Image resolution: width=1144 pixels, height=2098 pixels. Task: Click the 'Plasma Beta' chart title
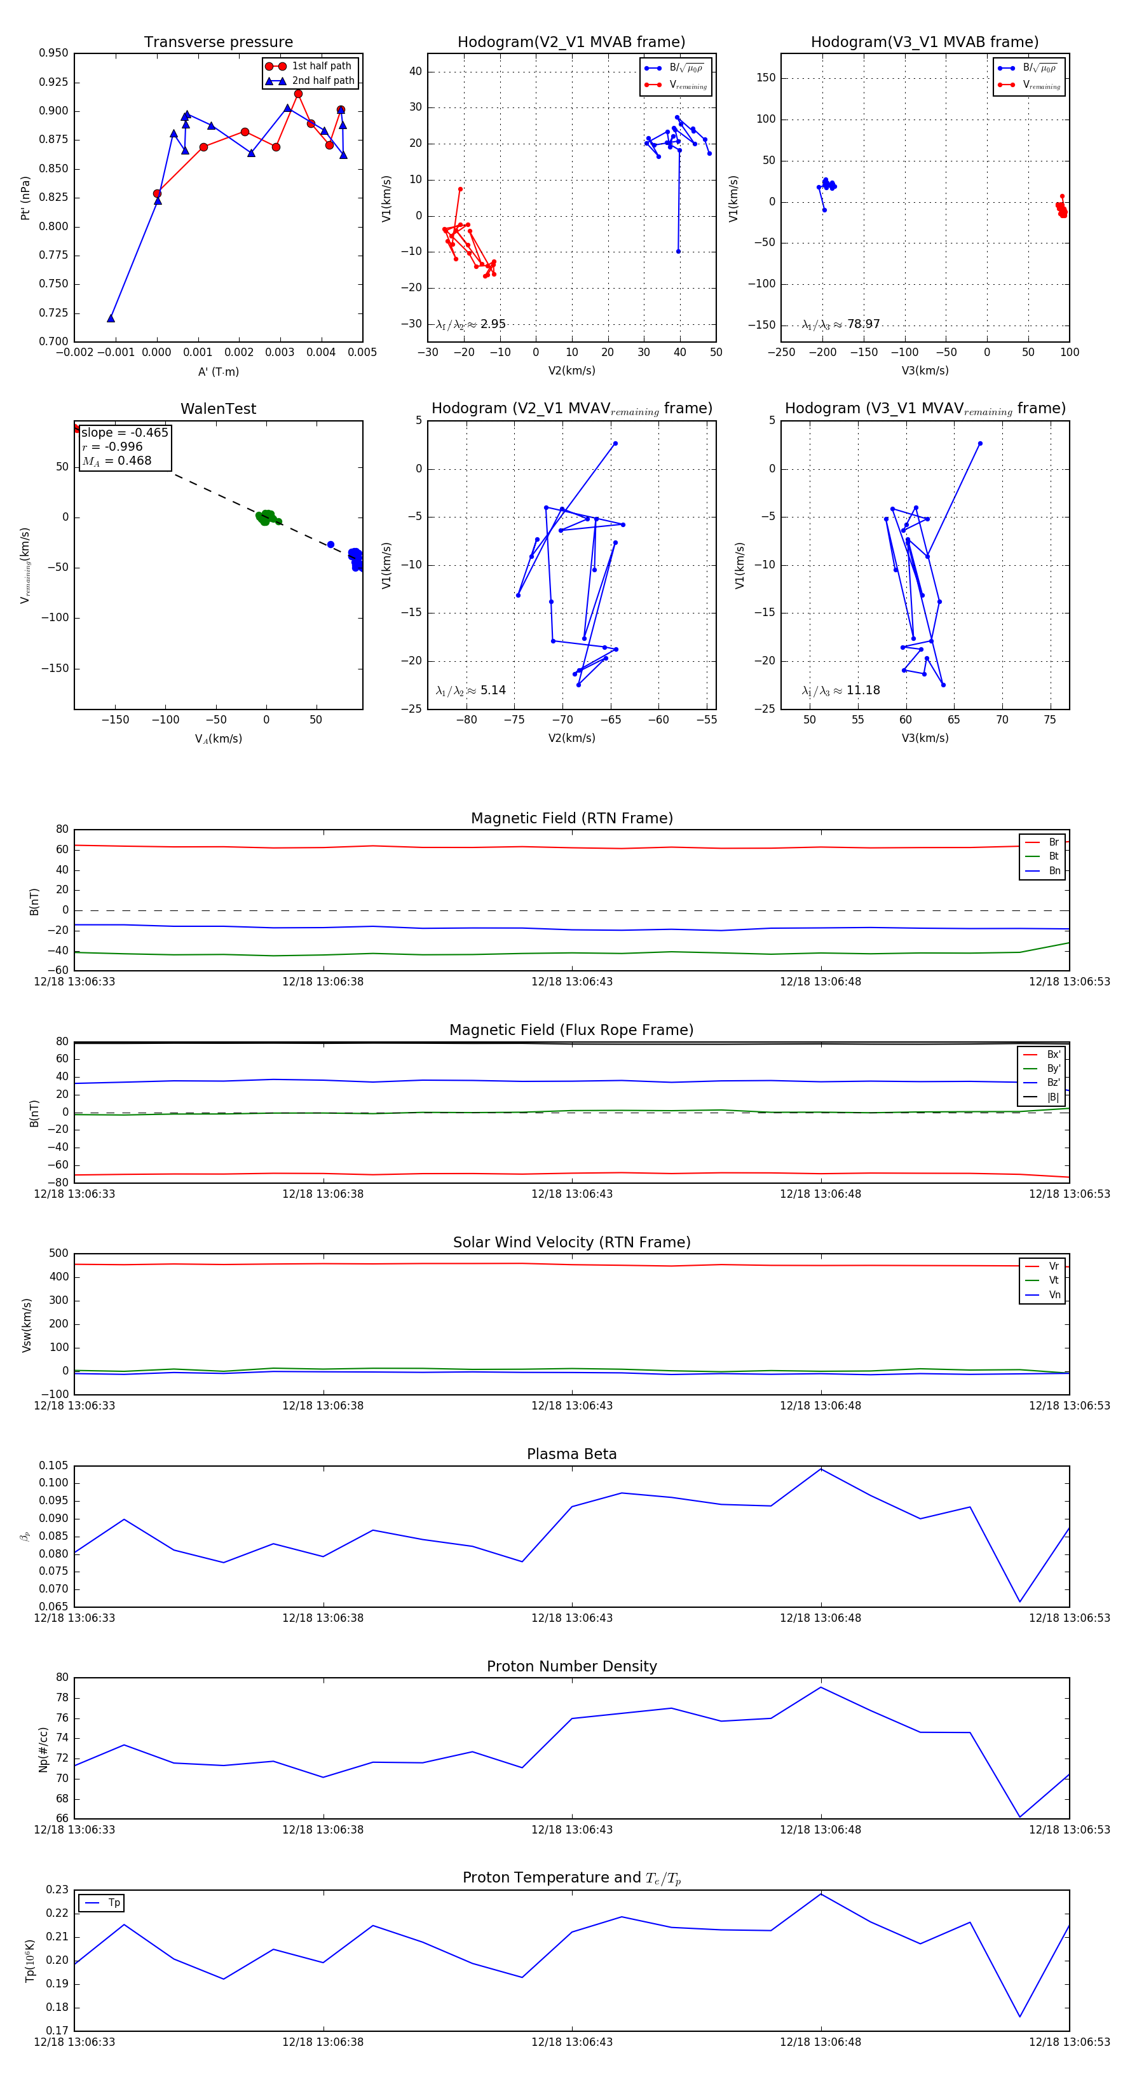point(571,1454)
